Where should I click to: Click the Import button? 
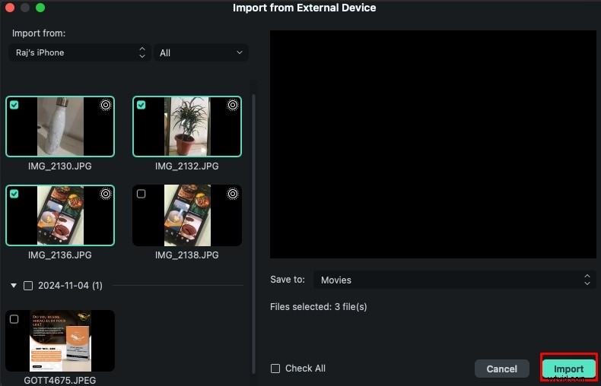569,369
